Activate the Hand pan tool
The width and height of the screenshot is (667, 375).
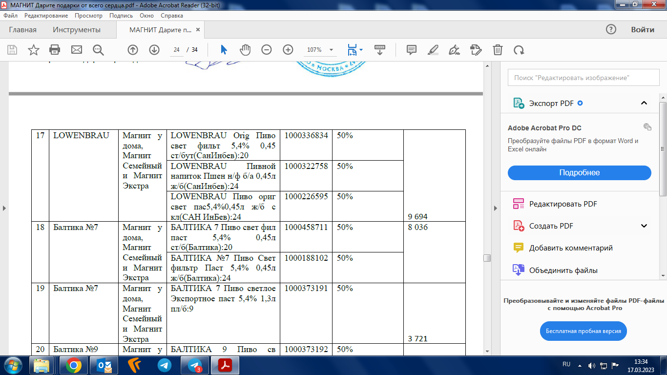click(x=245, y=50)
